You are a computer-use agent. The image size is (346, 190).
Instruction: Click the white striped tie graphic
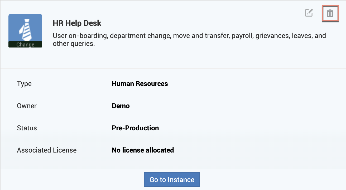coord(25,29)
